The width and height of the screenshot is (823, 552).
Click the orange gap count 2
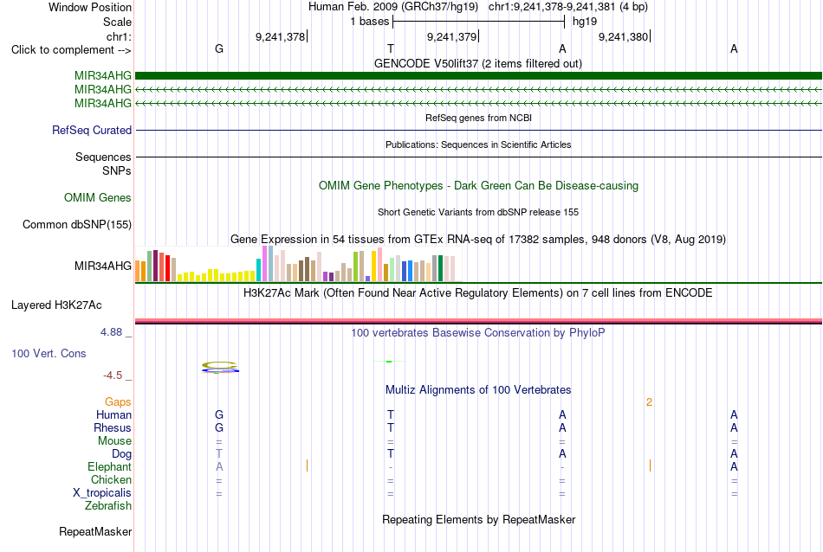pos(649,402)
